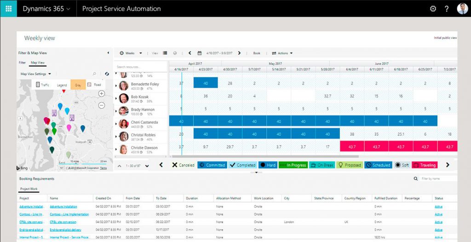Open the settings gear in top bar
This screenshot has width=471, height=242.
click(x=432, y=9)
